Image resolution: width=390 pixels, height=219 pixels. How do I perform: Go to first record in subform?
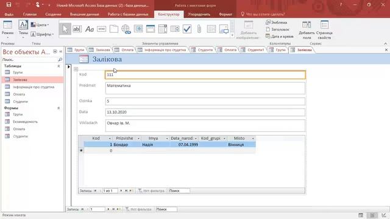click(x=95, y=190)
